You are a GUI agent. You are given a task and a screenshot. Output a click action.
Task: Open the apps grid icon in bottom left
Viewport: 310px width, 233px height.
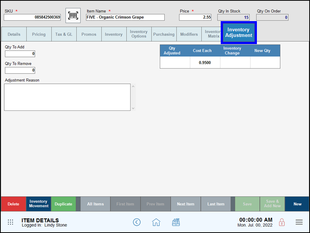pyautogui.click(x=10, y=222)
